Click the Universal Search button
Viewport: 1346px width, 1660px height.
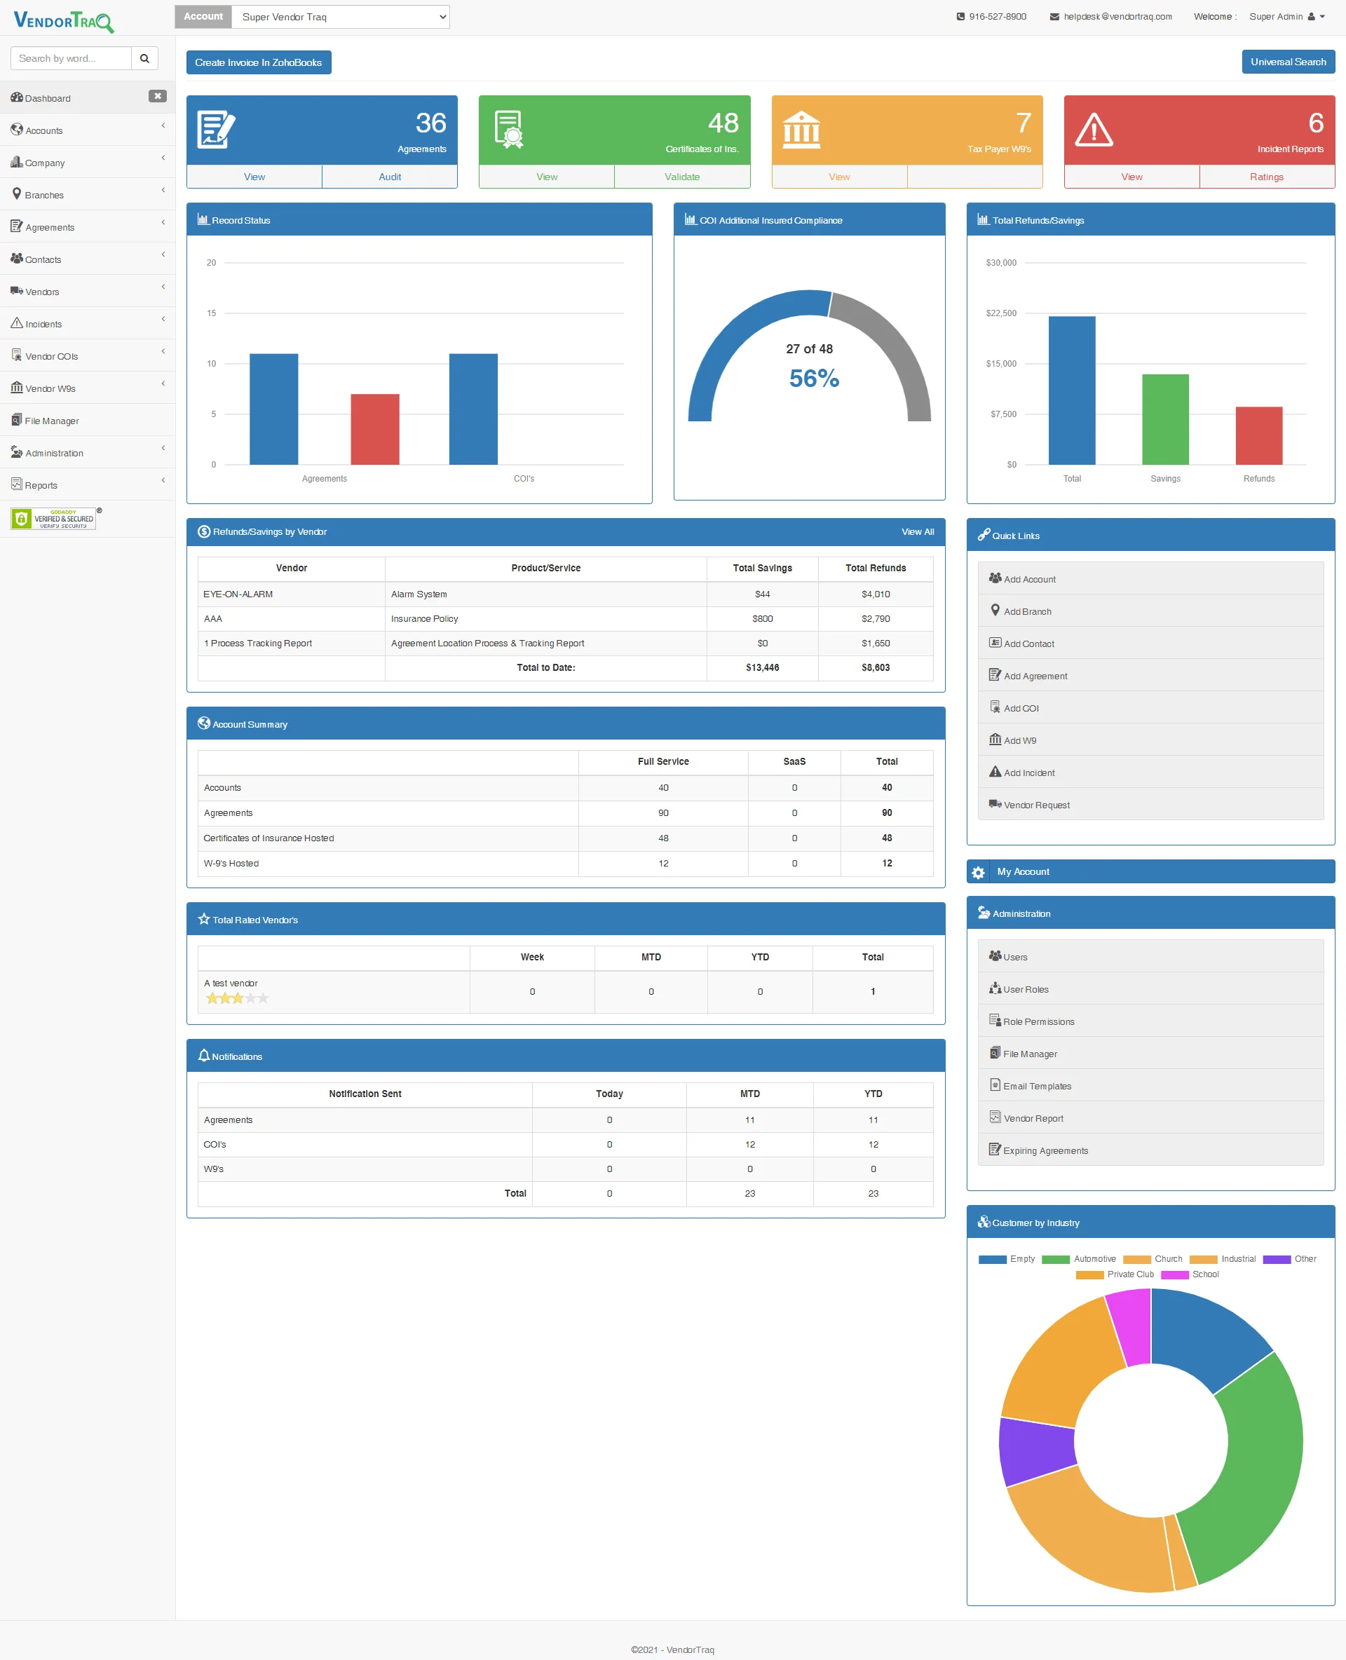pos(1287,62)
